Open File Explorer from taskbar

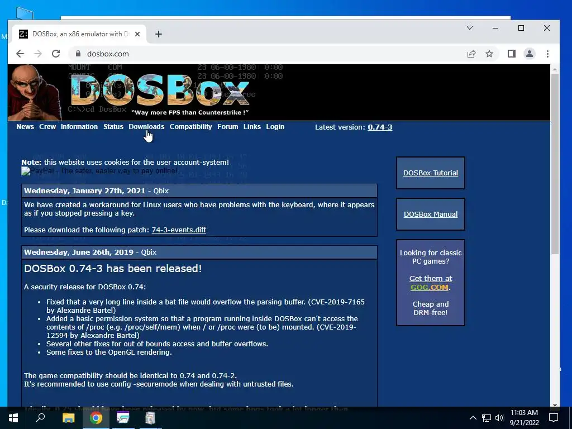(x=68, y=418)
